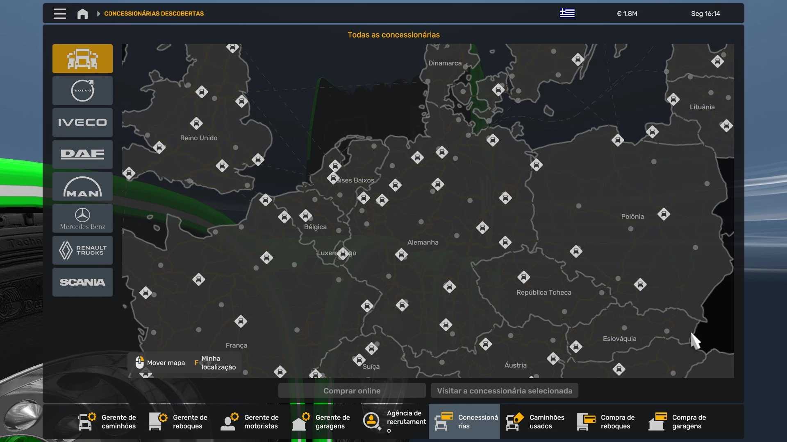This screenshot has width=787, height=442.
Task: Filter dealerships by DAF brand
Action: point(82,154)
